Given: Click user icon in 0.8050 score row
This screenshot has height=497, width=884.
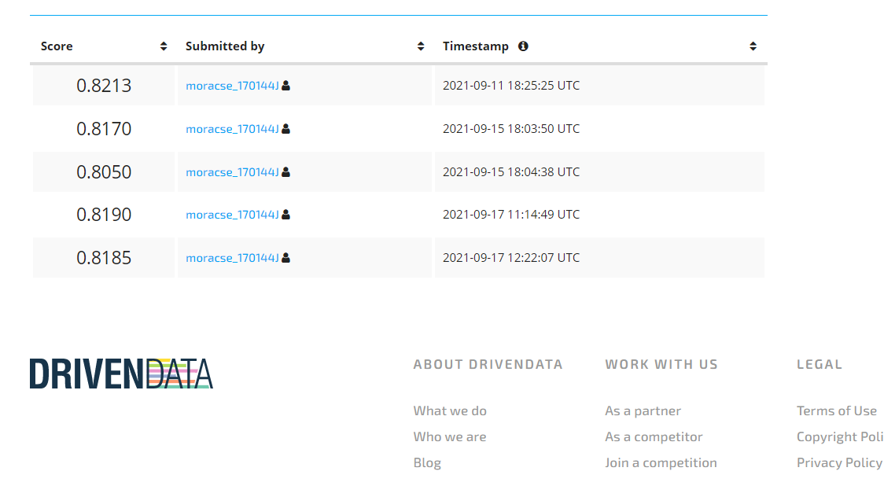Looking at the screenshot, I should click(x=285, y=172).
